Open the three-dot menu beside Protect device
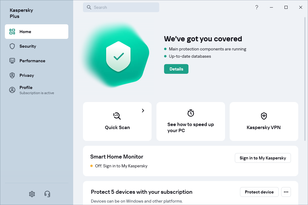This screenshot has width=308, height=205. pyautogui.click(x=286, y=192)
